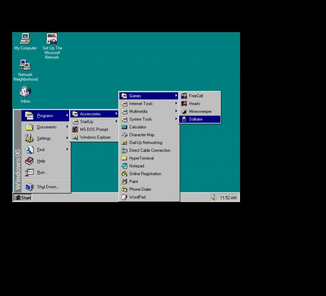Click the Notepad icon
This screenshot has height=296, width=326.
124,166
